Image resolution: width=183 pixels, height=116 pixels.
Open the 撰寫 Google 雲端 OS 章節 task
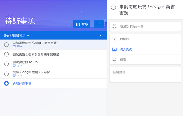[x=53, y=74]
